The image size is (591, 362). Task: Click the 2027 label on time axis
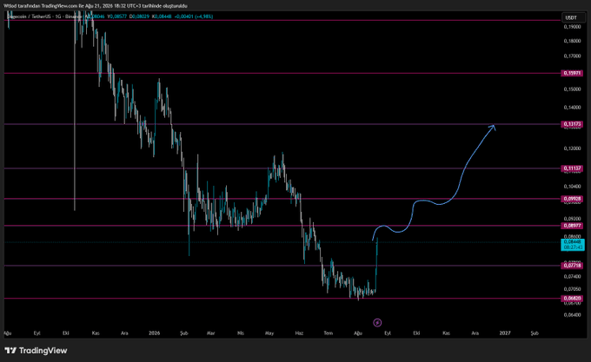click(505, 333)
